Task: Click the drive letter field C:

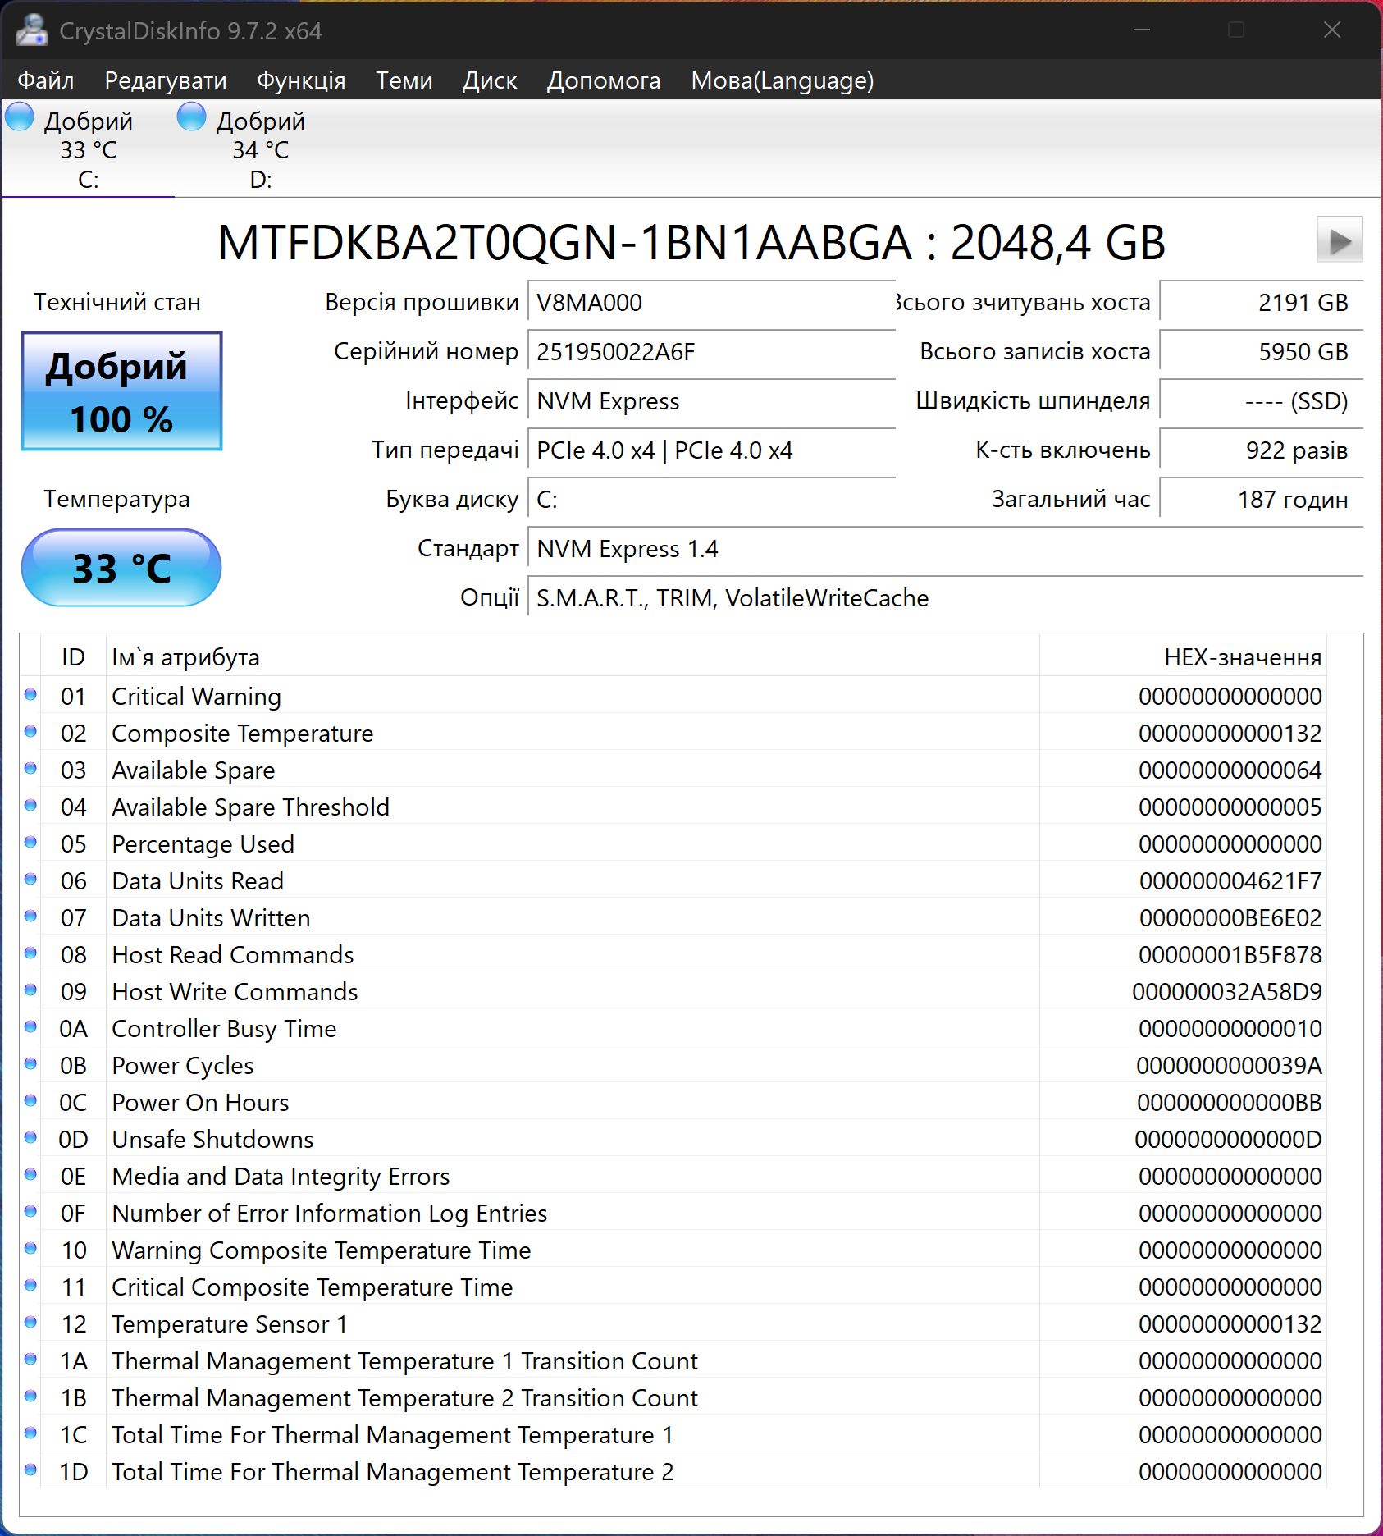Action: pyautogui.click(x=712, y=500)
